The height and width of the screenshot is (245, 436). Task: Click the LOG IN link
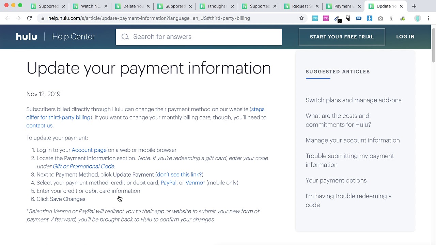405,37
